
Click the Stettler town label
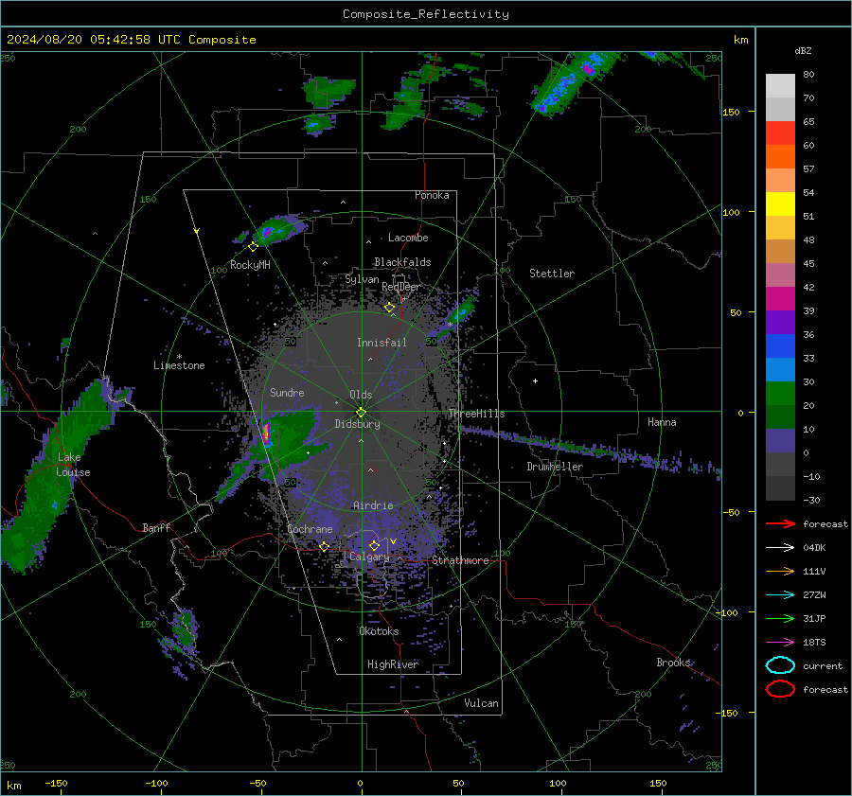pos(552,274)
